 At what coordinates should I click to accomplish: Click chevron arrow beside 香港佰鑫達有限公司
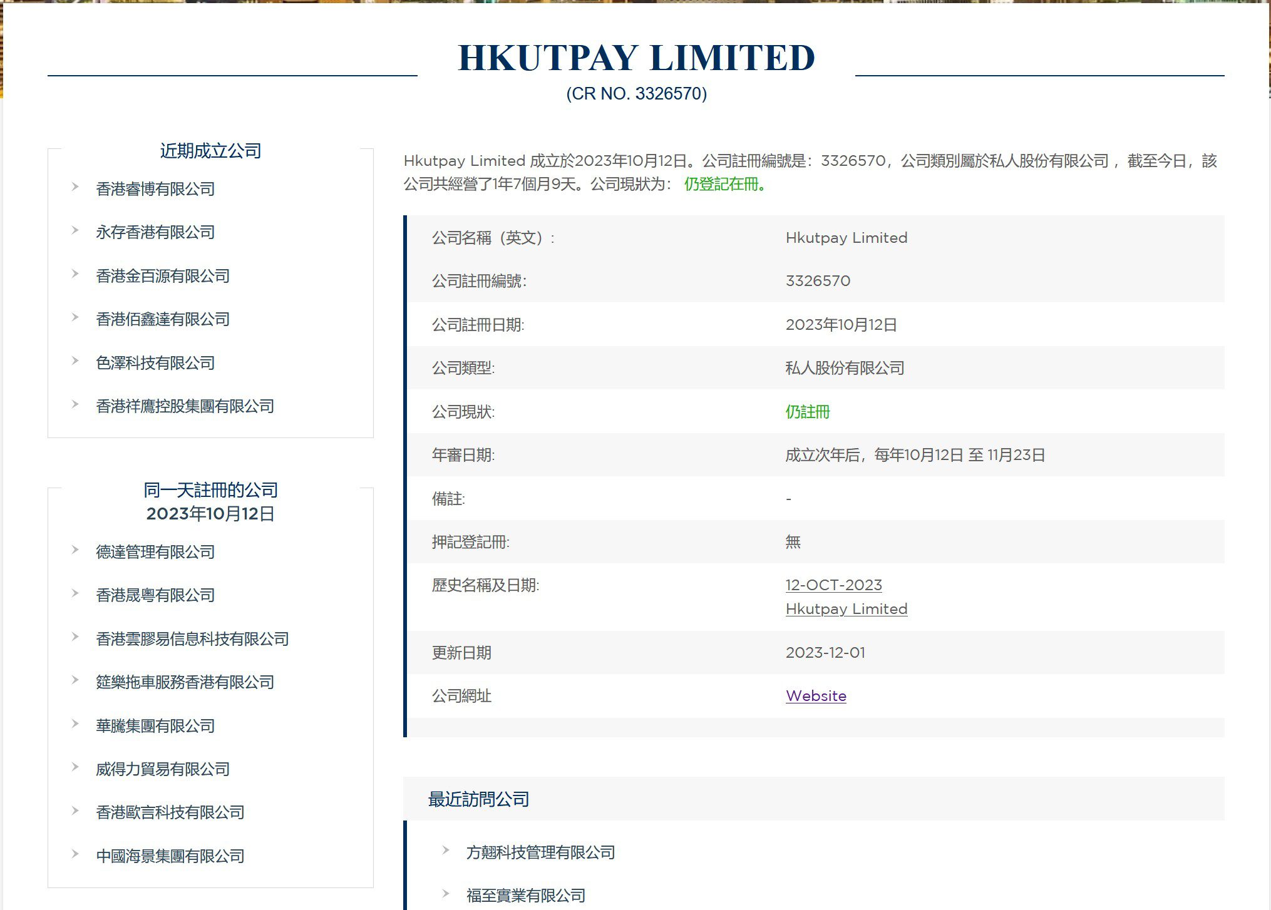click(75, 317)
